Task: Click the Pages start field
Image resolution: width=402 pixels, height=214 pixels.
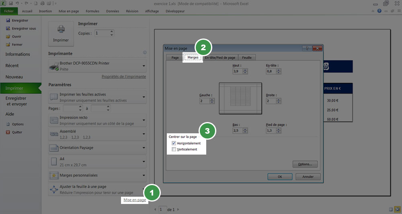Action: (71, 108)
